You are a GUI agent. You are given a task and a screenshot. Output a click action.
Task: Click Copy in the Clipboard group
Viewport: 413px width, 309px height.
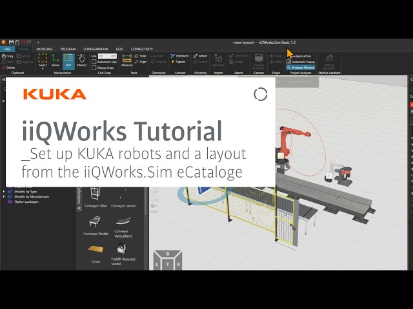8,56
